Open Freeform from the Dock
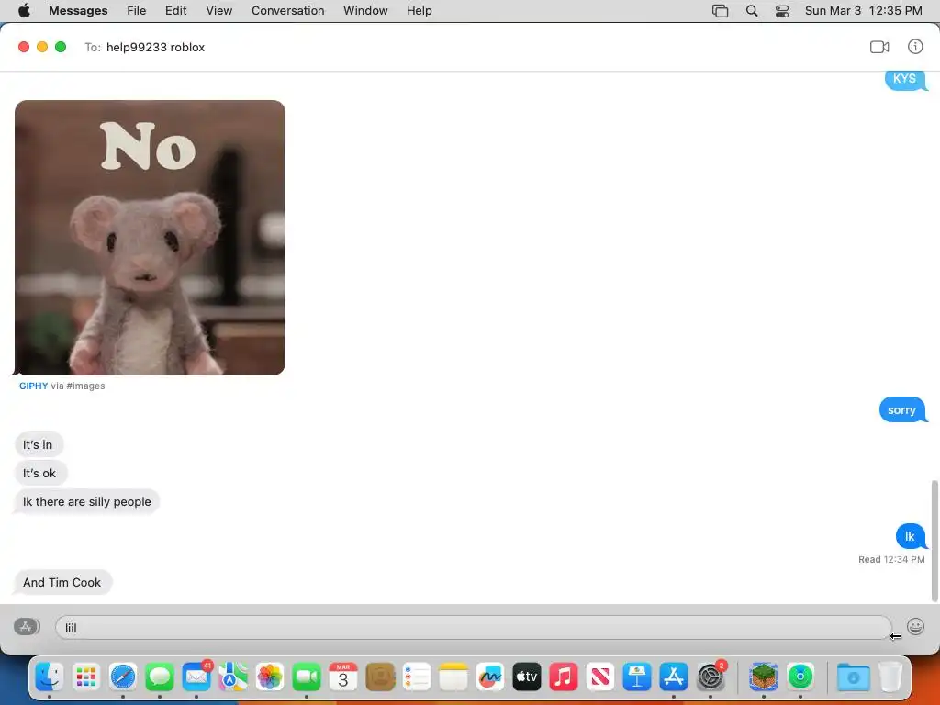Viewport: 940px width, 705px height. click(490, 677)
